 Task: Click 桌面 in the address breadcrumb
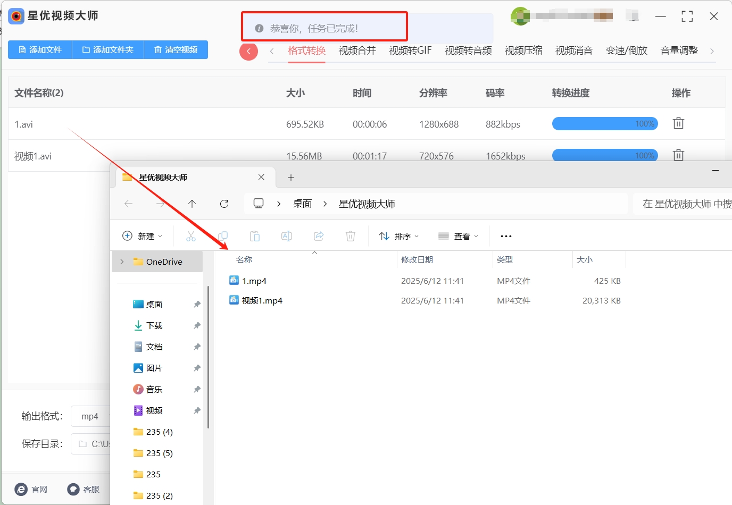click(x=302, y=204)
